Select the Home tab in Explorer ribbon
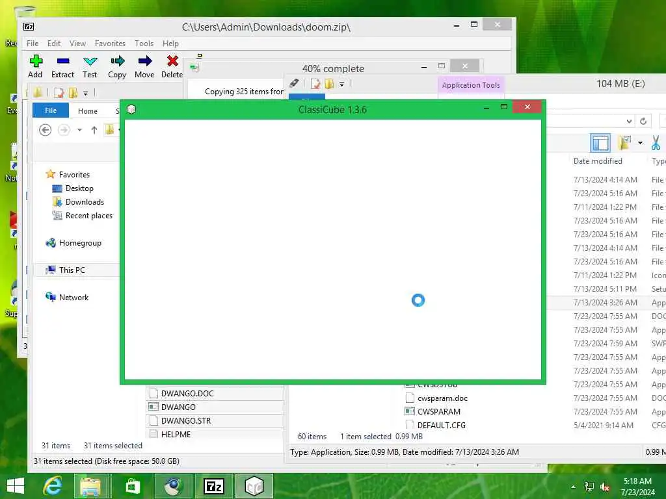Viewport: 666px width, 499px height. (88, 110)
